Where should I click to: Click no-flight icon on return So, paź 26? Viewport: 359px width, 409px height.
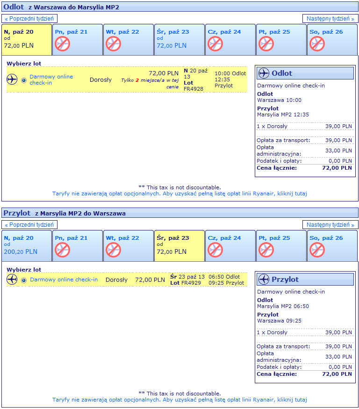click(x=317, y=250)
